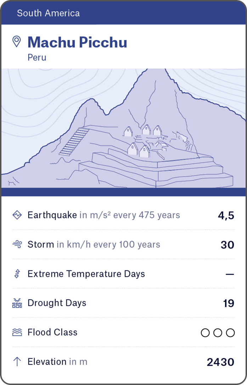This screenshot has height=385, width=247.
Task: Click the South America header label
Action: (x=48, y=13)
